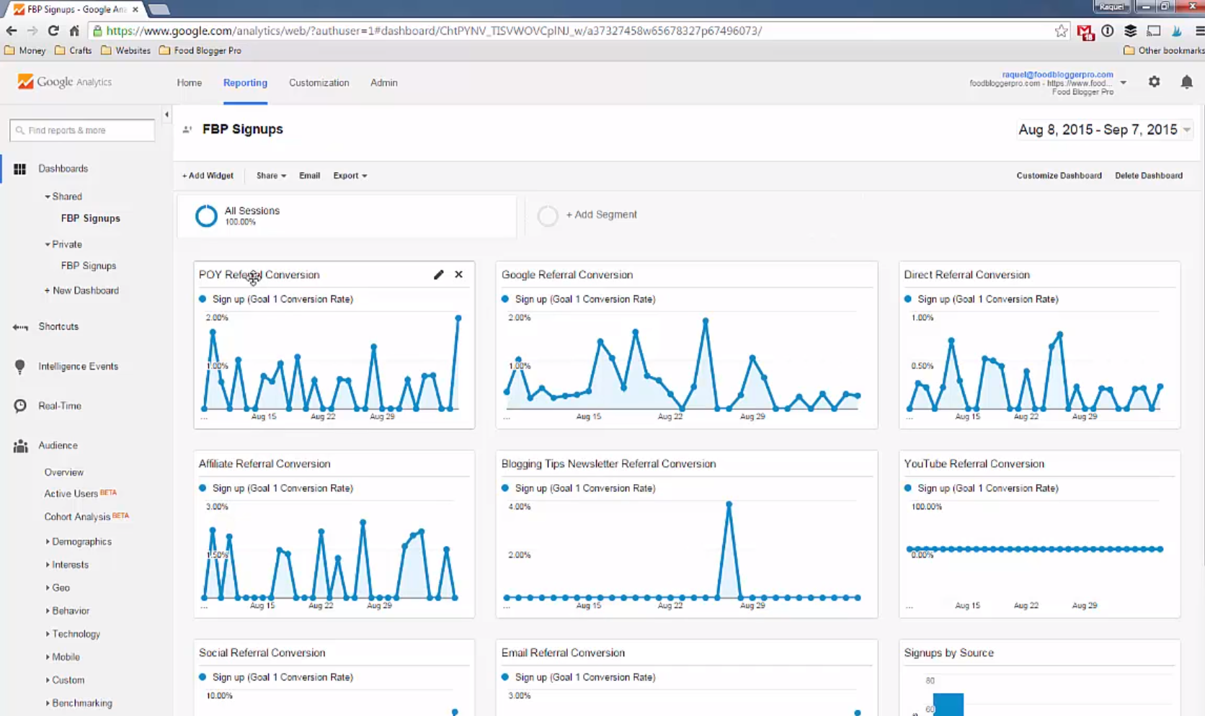The width and height of the screenshot is (1205, 716).
Task: Open the account selector dropdown arrow
Action: [1123, 83]
